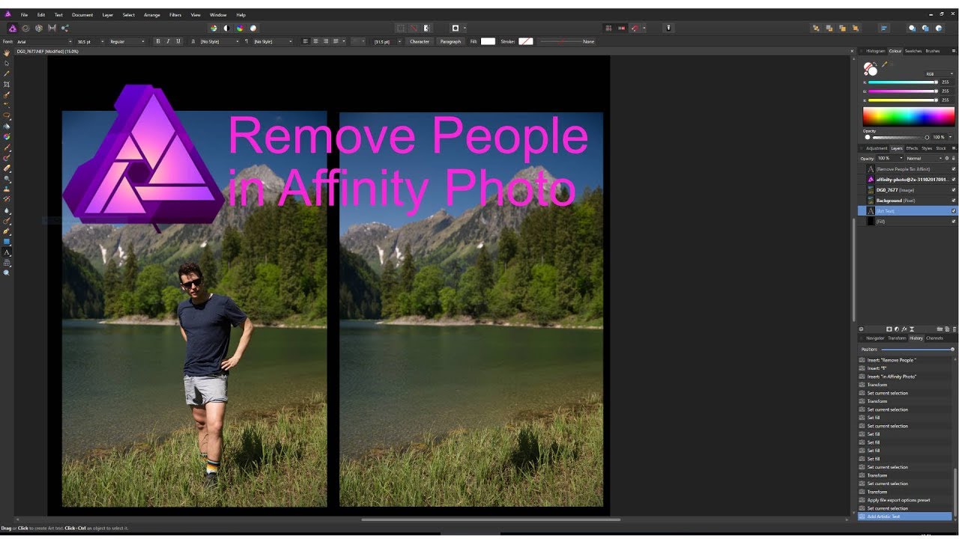Screen dimensions: 959x539
Task: Select the Move tool
Action: click(x=7, y=64)
